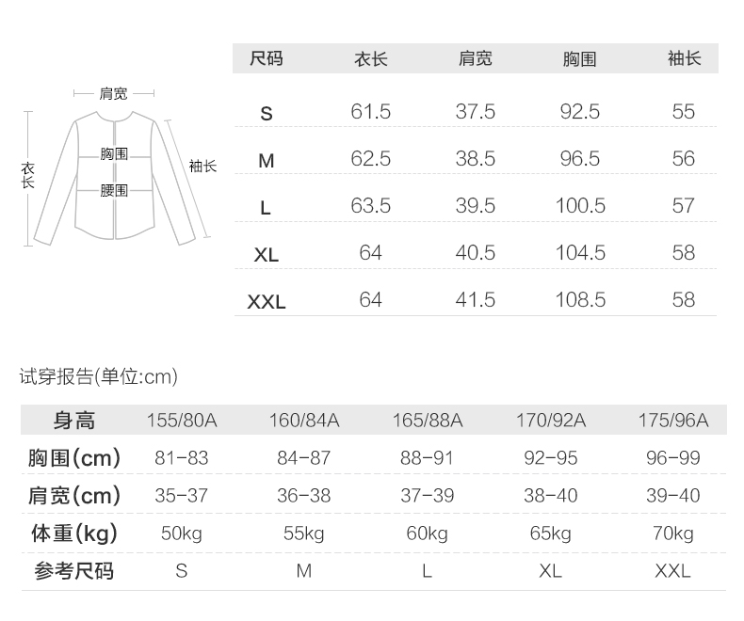Click the 身高 row header
This screenshot has width=744, height=621.
coord(74,421)
